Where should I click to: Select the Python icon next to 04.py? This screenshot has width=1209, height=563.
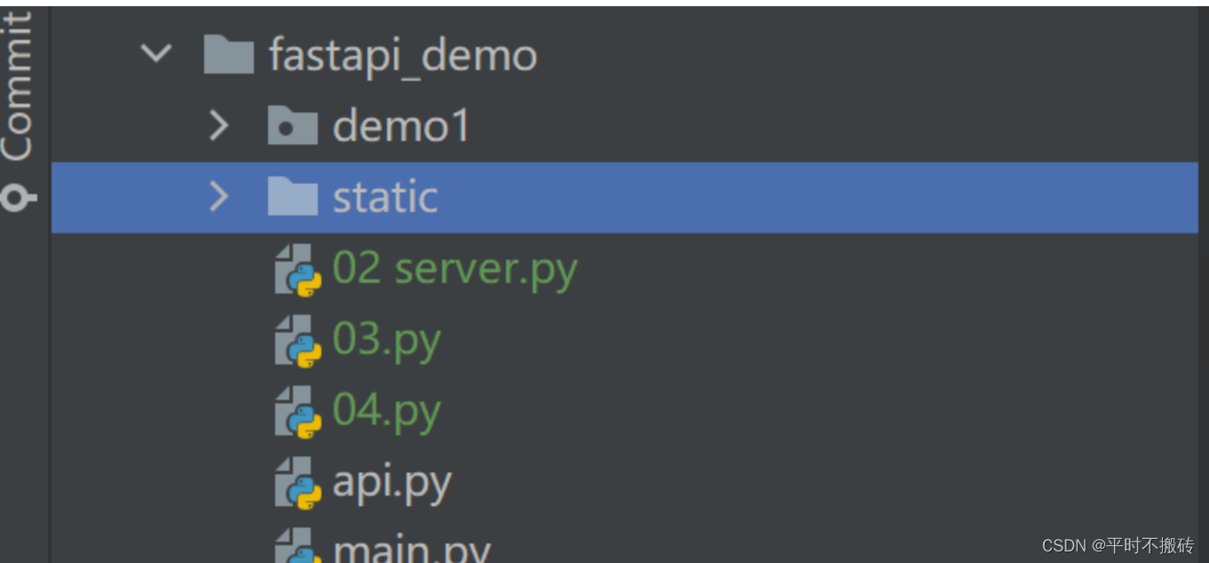295,410
